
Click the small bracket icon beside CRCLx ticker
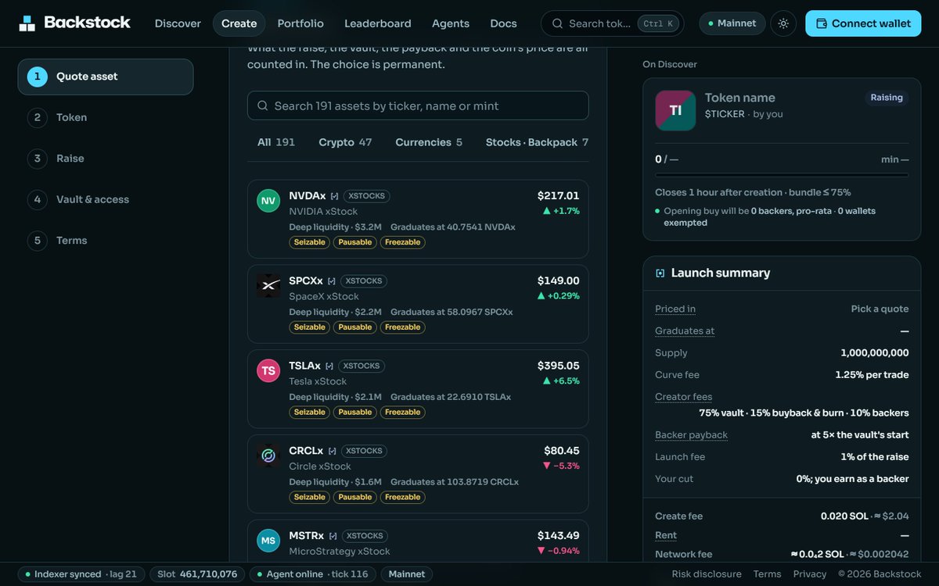tap(332, 451)
